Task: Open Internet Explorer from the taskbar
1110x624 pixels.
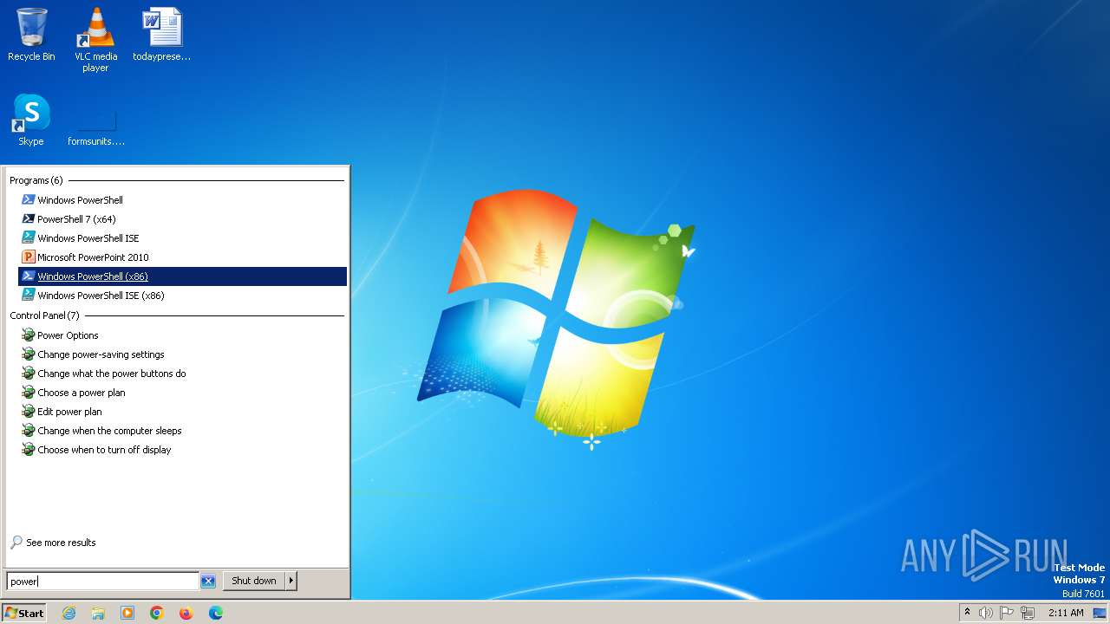Action: 69,613
